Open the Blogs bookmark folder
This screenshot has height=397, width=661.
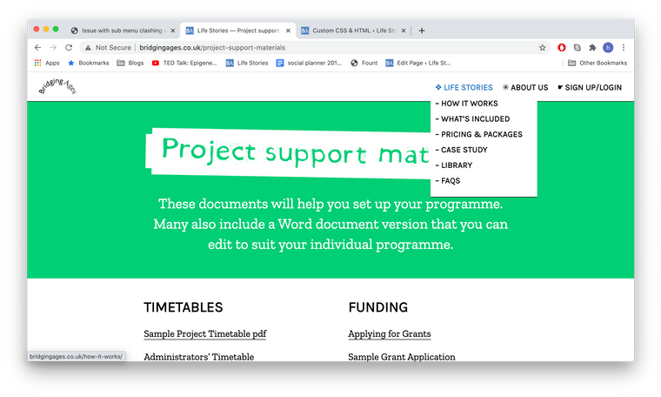click(130, 63)
